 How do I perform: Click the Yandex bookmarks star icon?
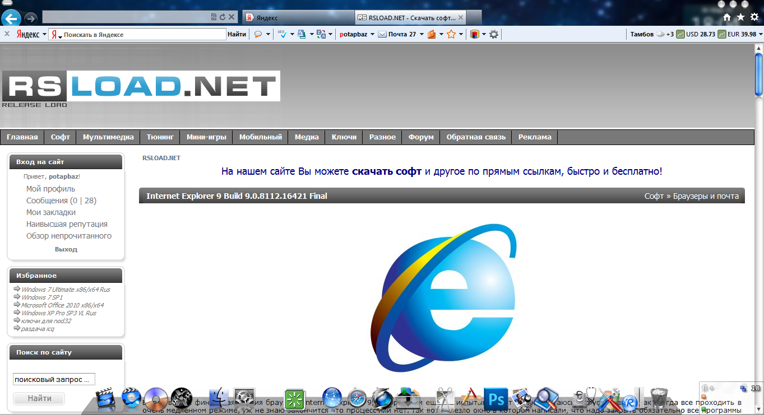tap(451, 34)
